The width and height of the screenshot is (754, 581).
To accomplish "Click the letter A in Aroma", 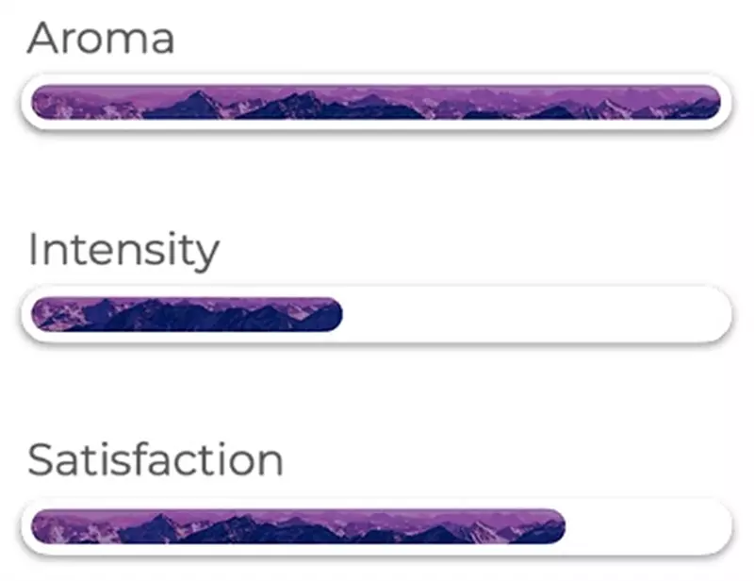I will (42, 39).
